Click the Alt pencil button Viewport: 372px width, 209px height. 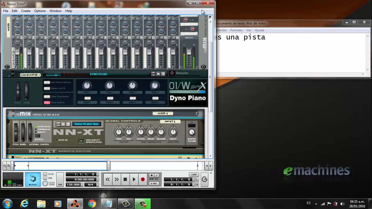coord(157,175)
